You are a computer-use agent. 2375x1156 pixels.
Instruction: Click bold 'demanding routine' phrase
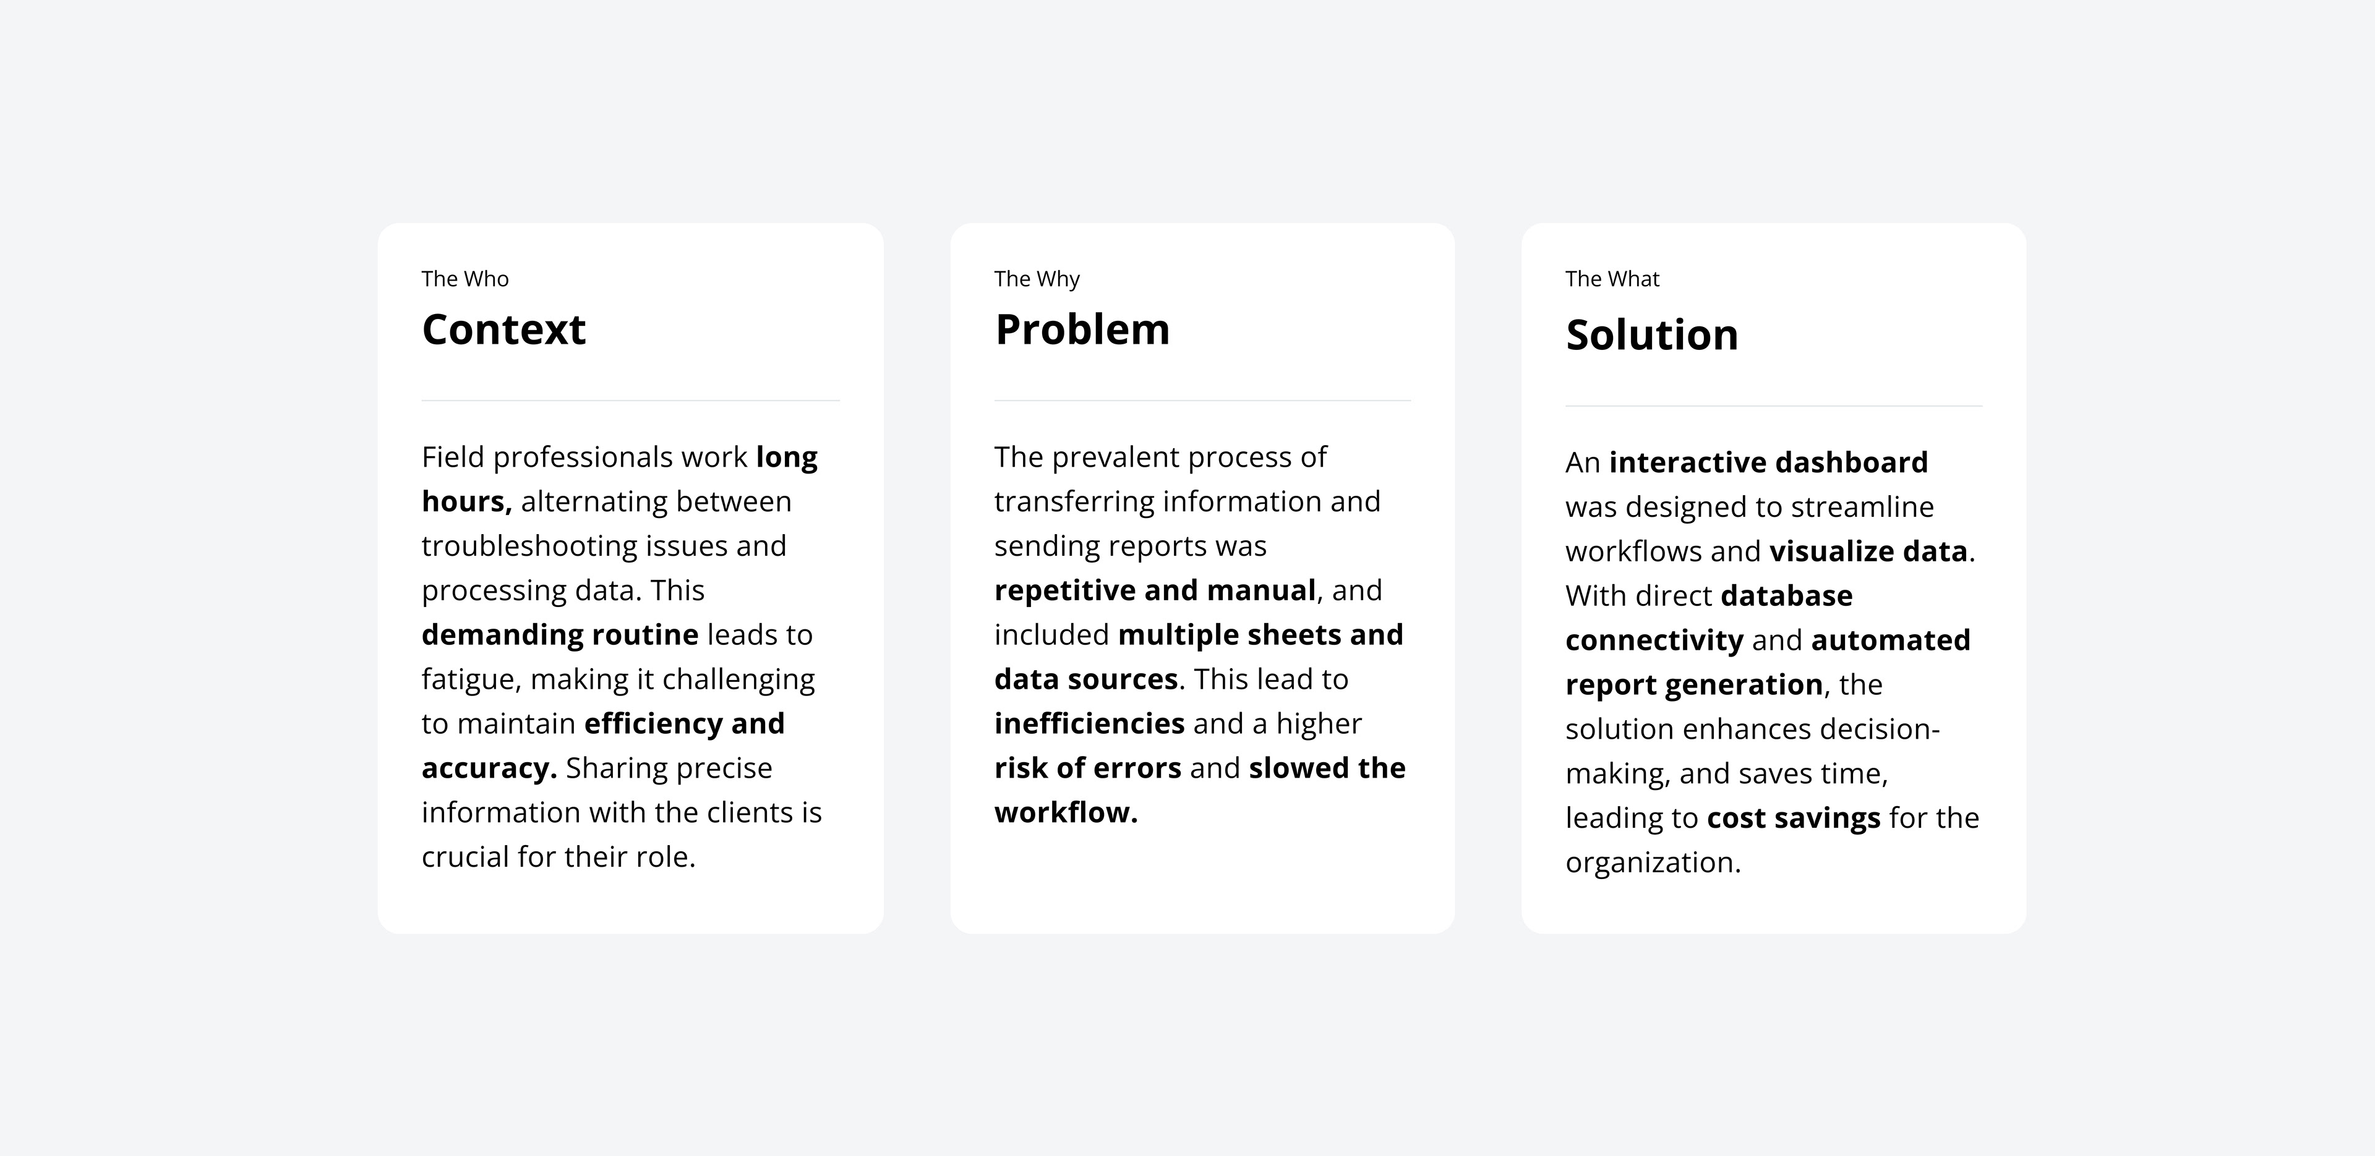point(560,635)
